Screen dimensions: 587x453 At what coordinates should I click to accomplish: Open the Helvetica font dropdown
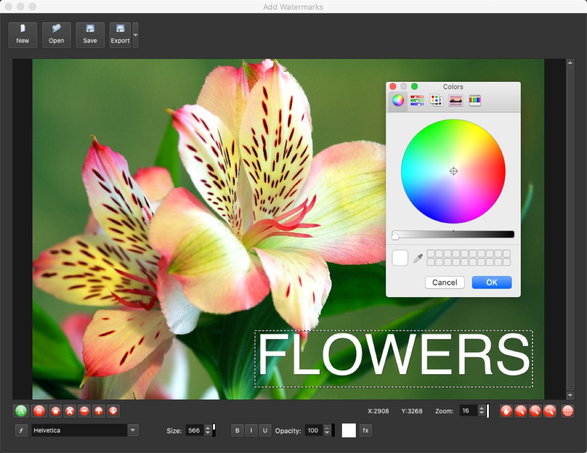pyautogui.click(x=133, y=430)
